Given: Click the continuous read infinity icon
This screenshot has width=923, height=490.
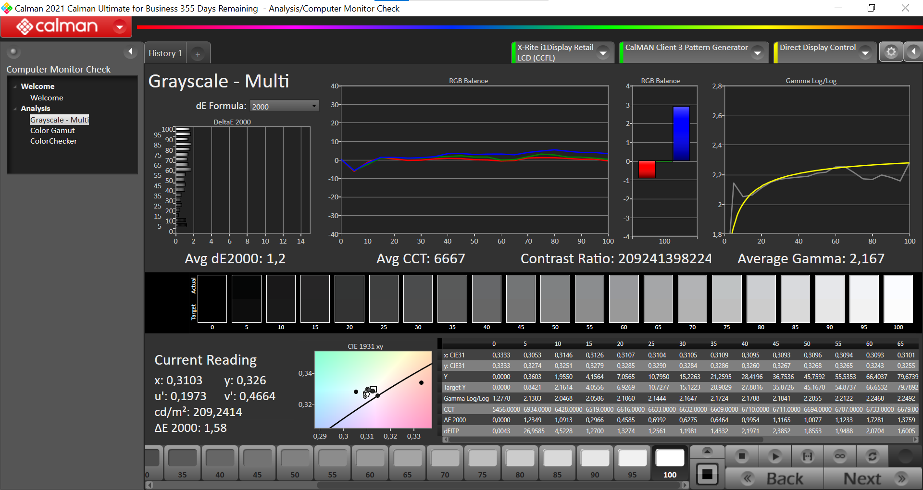Looking at the screenshot, I should click(x=840, y=456).
